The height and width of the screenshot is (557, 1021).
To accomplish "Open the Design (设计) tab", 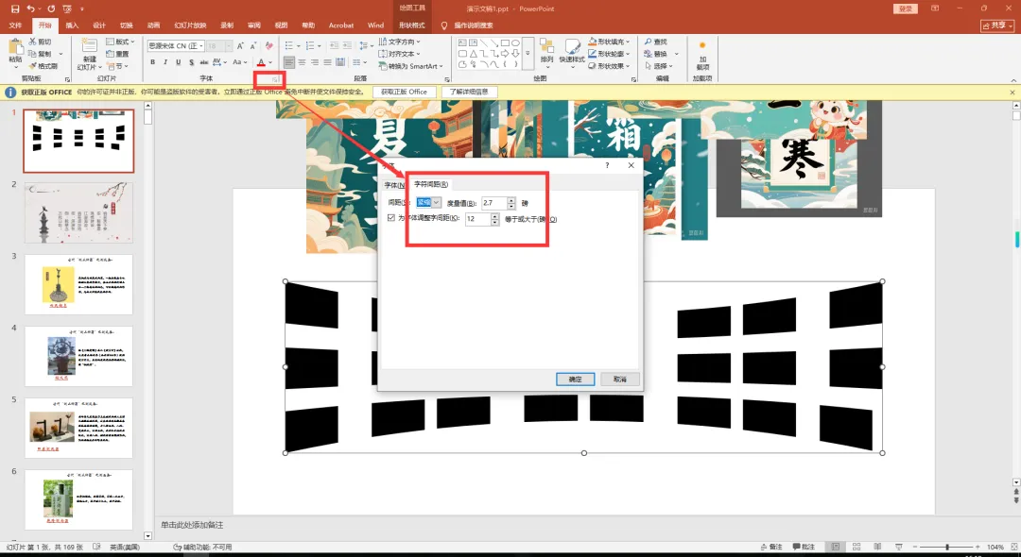I will [99, 25].
